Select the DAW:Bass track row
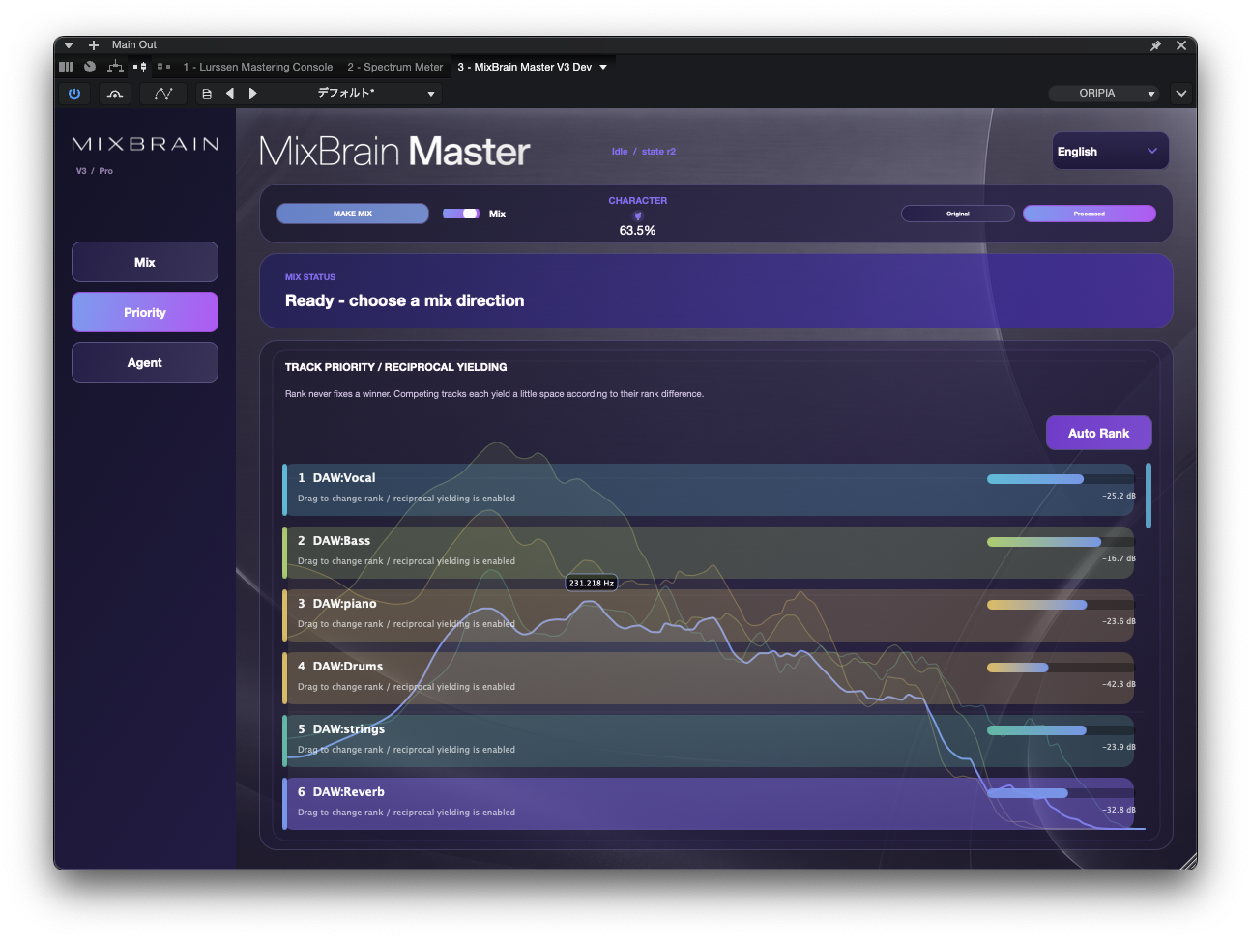 click(708, 553)
